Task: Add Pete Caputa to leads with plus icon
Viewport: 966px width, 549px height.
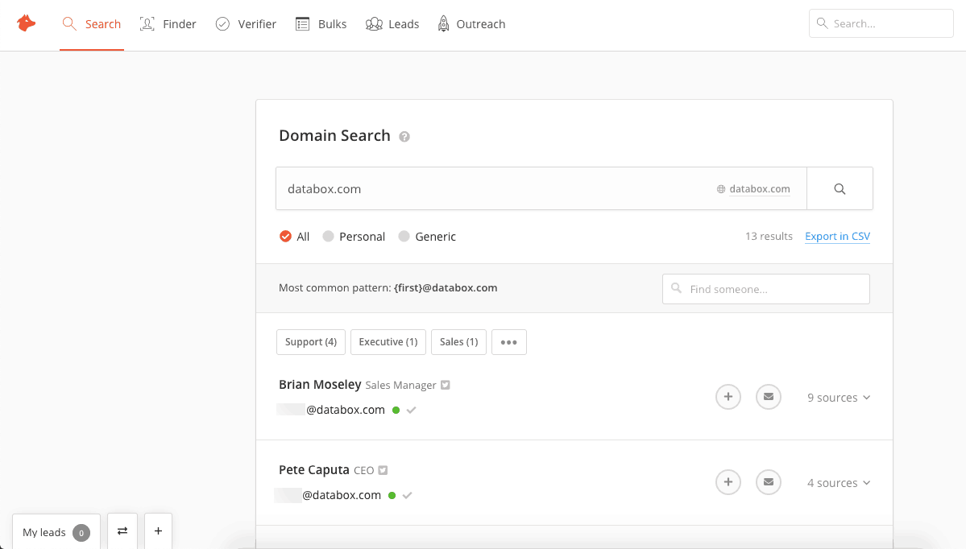Action: [x=728, y=482]
